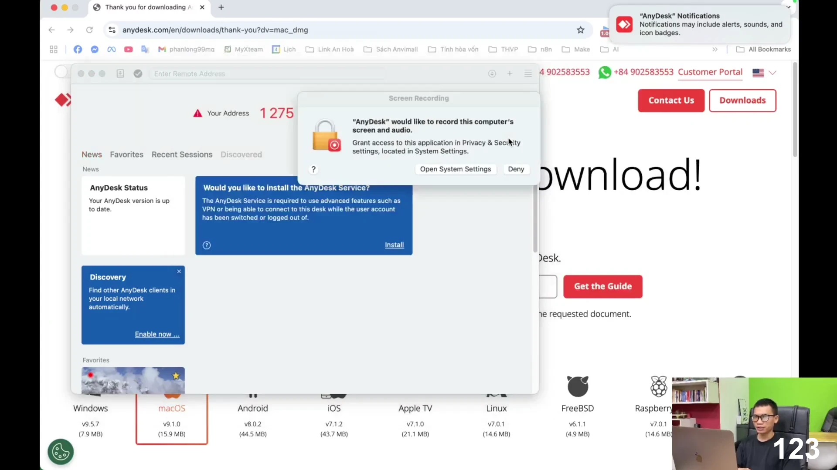Open AnyDesk hamburger menu icon

pos(528,74)
